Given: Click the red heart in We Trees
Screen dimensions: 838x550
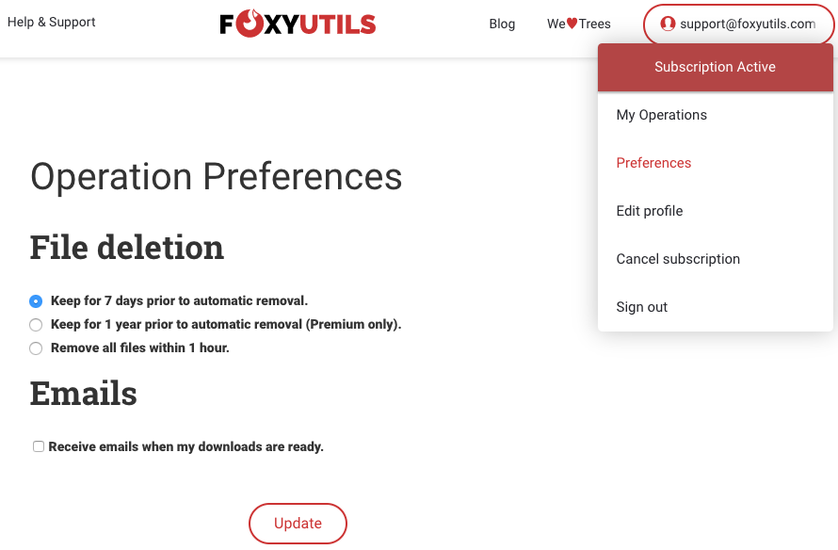Looking at the screenshot, I should (x=572, y=24).
